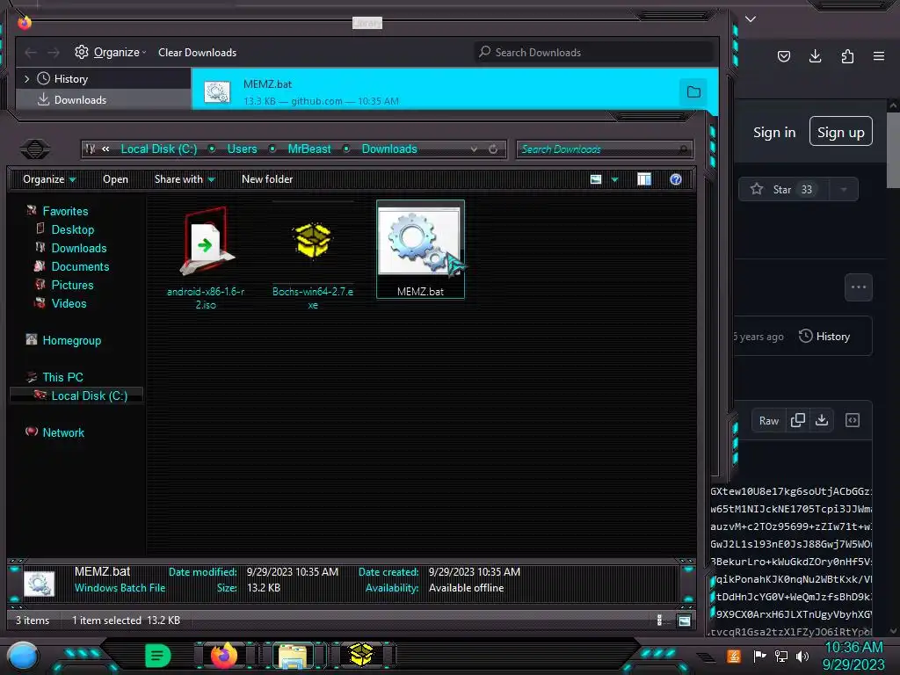Select the Bochs-win64-2.7.exe file
Image resolution: width=900 pixels, height=675 pixels.
point(313,258)
